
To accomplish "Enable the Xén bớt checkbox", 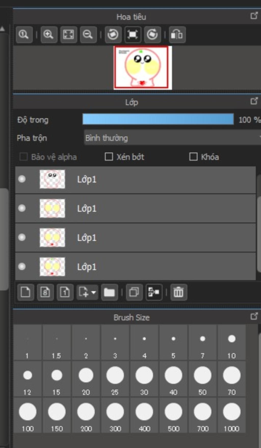I will [109, 157].
